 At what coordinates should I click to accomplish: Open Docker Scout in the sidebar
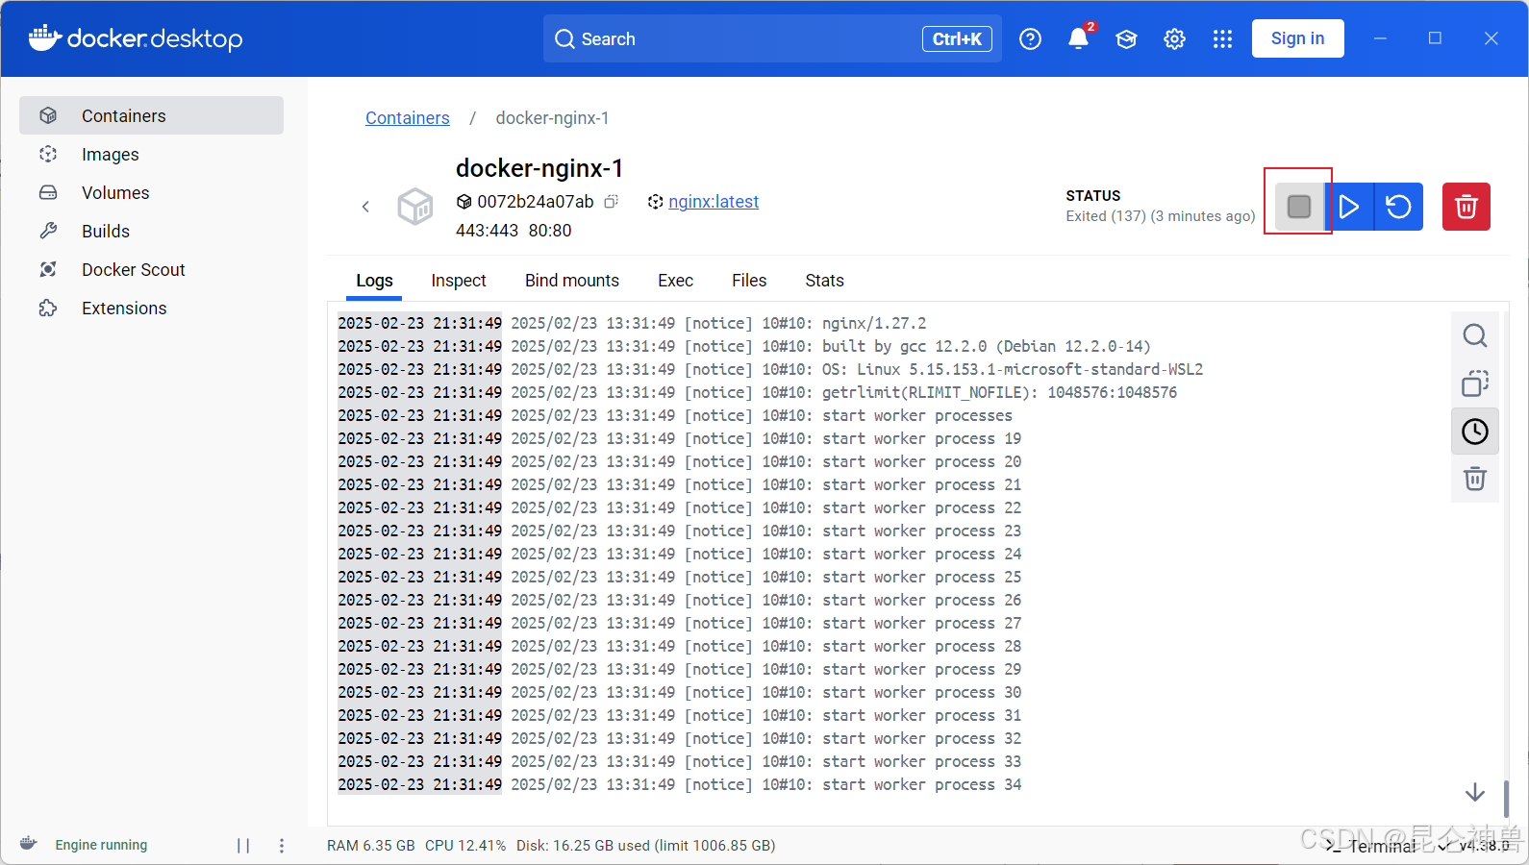point(151,269)
